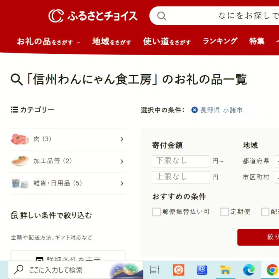
Task: Click the festival illustration in the taskbar search box
Action: [126, 270]
